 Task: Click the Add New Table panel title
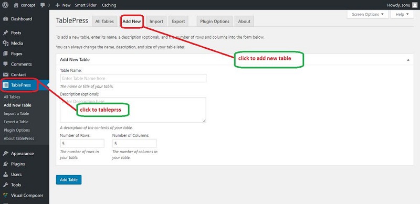[75, 59]
